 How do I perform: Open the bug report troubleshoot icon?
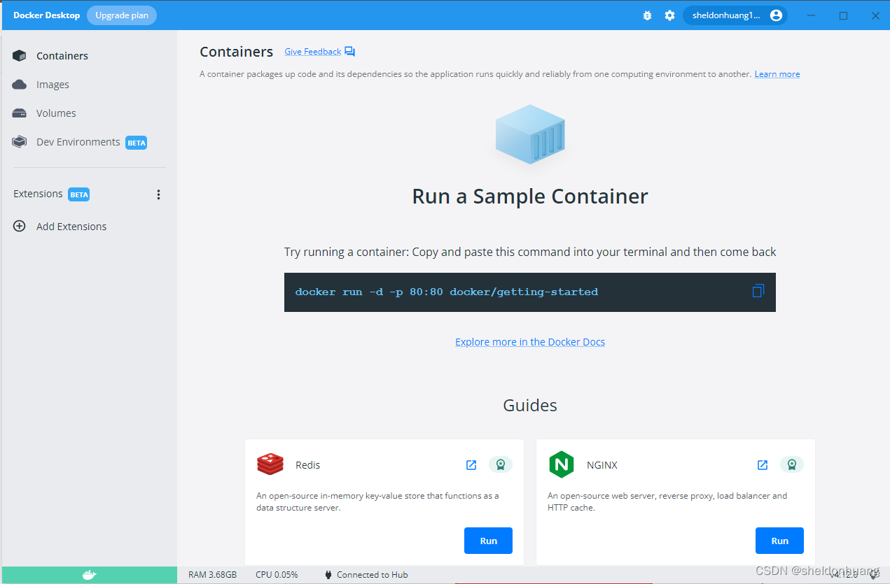[x=647, y=15]
